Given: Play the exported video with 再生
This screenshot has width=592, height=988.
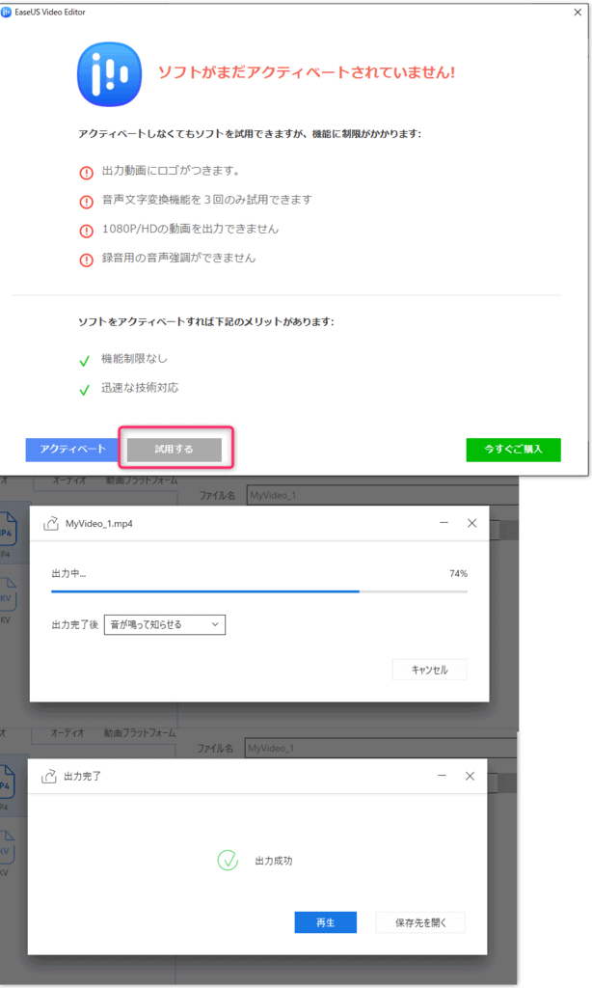Looking at the screenshot, I should 326,922.
